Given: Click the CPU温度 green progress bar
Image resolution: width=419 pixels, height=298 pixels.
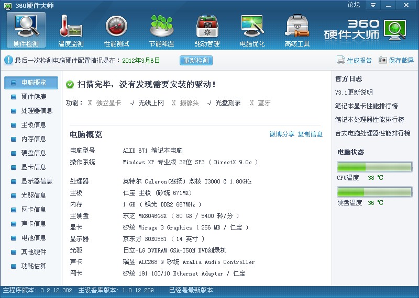Looking at the screenshot, I should click(x=374, y=167).
